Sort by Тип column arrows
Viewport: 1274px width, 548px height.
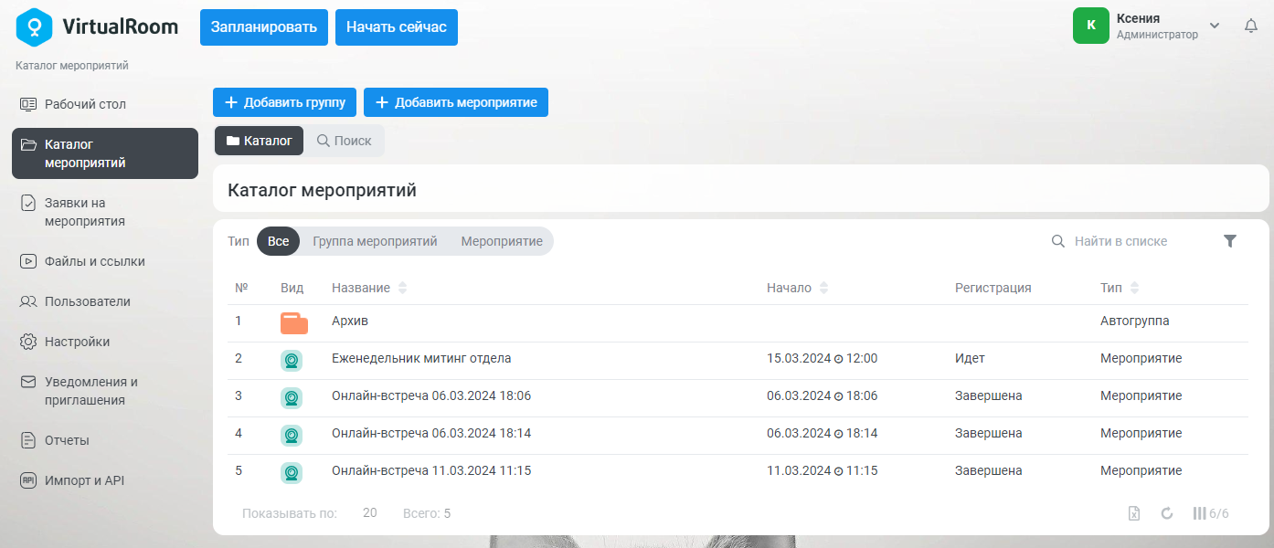(1135, 288)
